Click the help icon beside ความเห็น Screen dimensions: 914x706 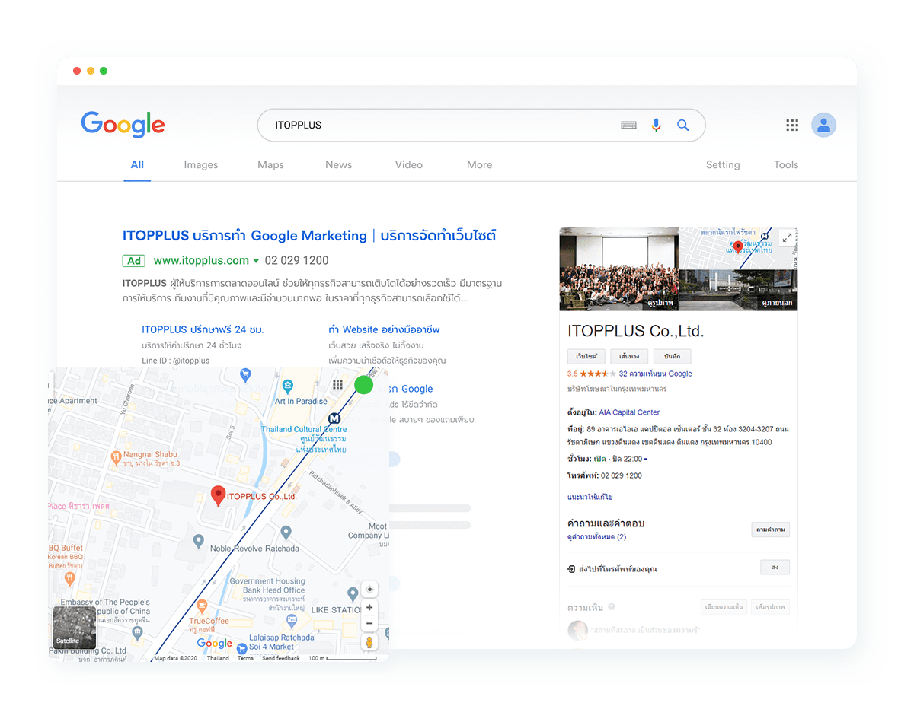(612, 607)
